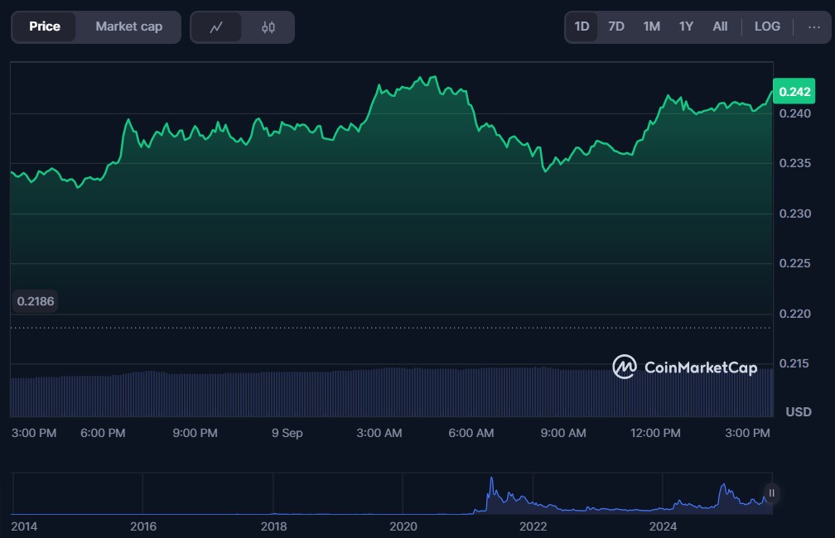Image resolution: width=835 pixels, height=538 pixels.
Task: Click the 9 Sep date marker on the time axis
Action: 287,433
